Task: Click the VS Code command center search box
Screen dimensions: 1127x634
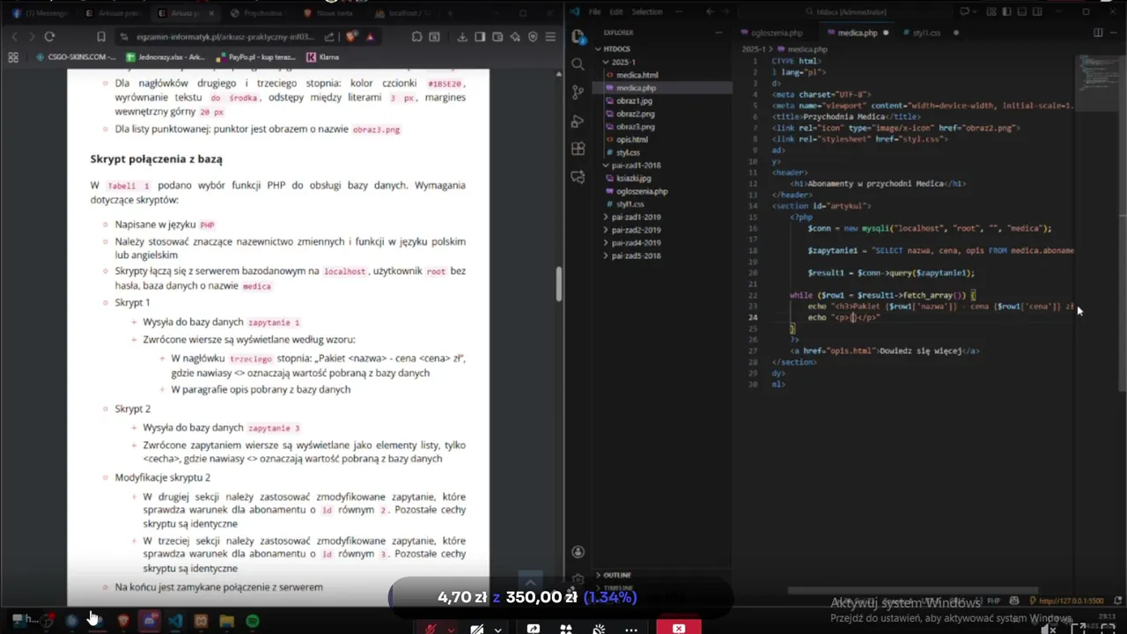Action: (848, 11)
